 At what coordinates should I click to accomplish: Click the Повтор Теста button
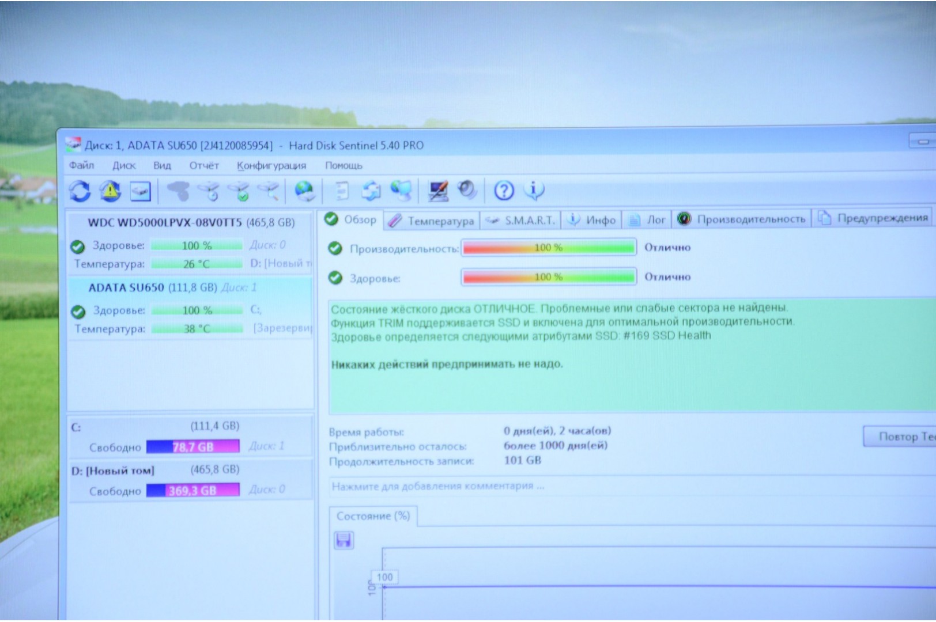[x=902, y=437]
